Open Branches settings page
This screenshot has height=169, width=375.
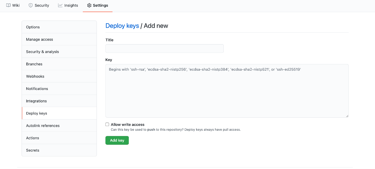point(59,64)
